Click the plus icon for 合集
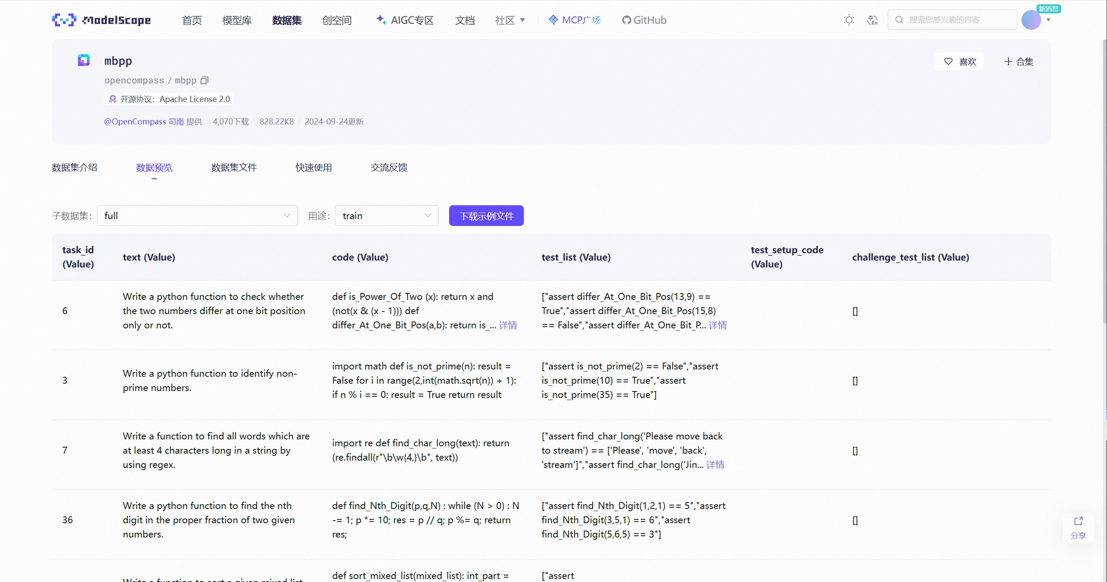This screenshot has width=1107, height=582. coord(1008,61)
